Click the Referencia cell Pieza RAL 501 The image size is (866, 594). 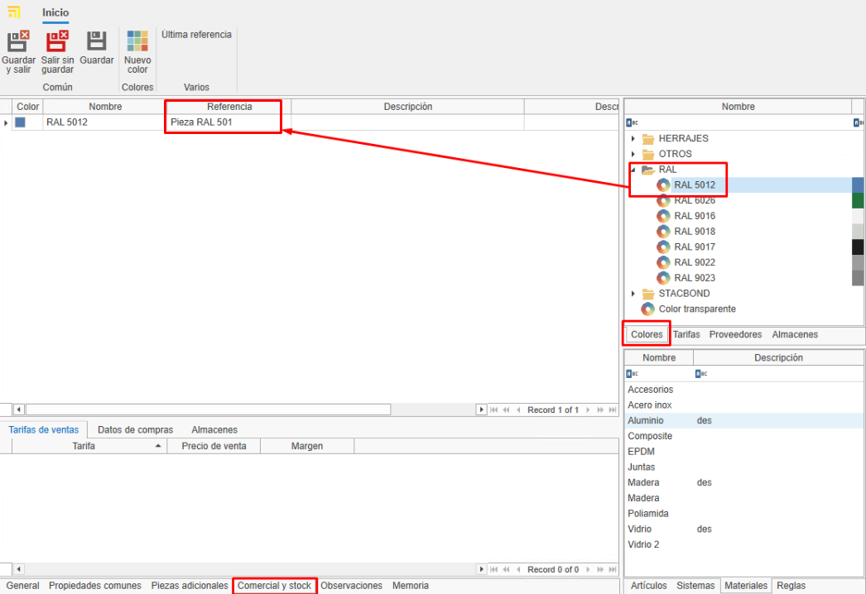tap(229, 122)
